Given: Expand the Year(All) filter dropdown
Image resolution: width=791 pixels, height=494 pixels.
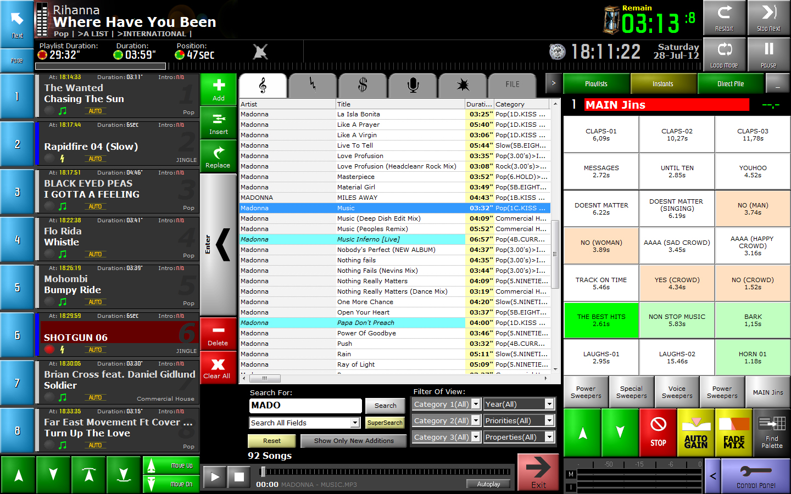Looking at the screenshot, I should tap(549, 405).
